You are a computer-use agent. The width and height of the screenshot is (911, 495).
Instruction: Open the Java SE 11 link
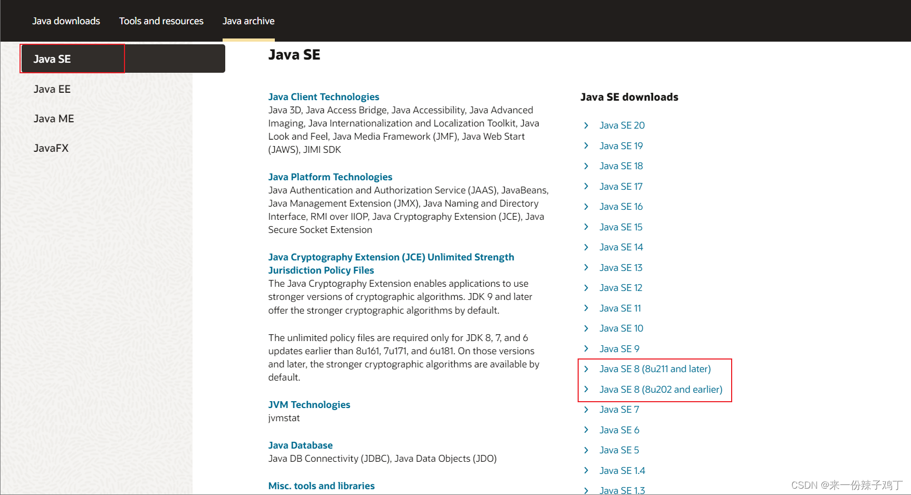pos(620,308)
